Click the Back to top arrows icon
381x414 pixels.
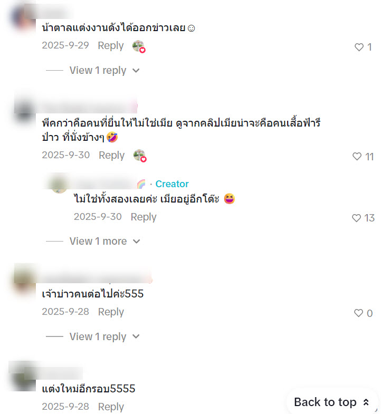(x=366, y=402)
